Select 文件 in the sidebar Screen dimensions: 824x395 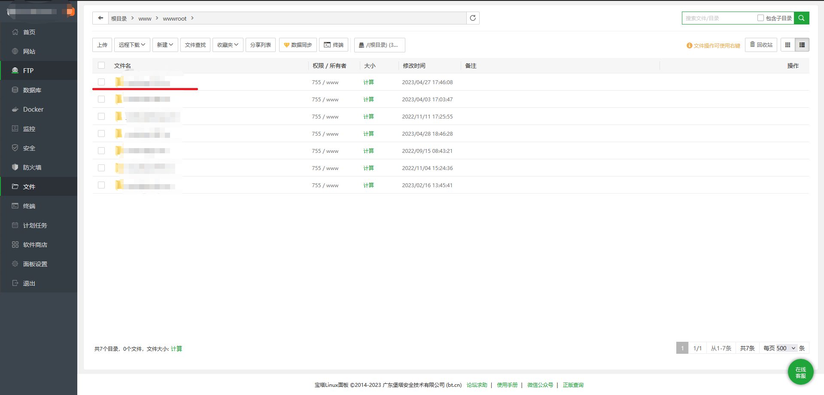pyautogui.click(x=39, y=187)
